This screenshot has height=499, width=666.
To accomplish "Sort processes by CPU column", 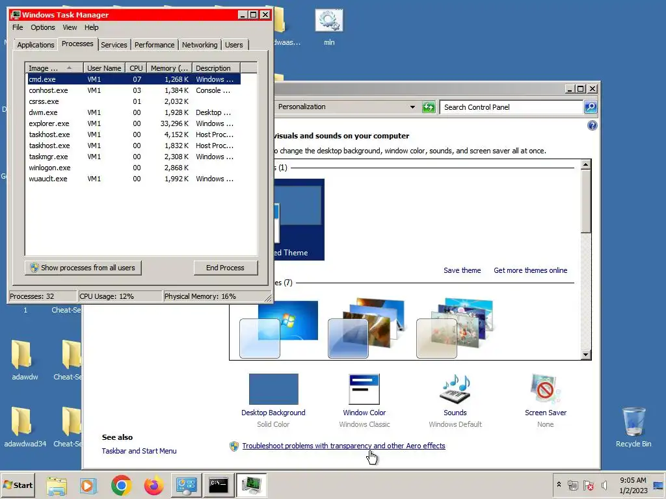I will (136, 68).
